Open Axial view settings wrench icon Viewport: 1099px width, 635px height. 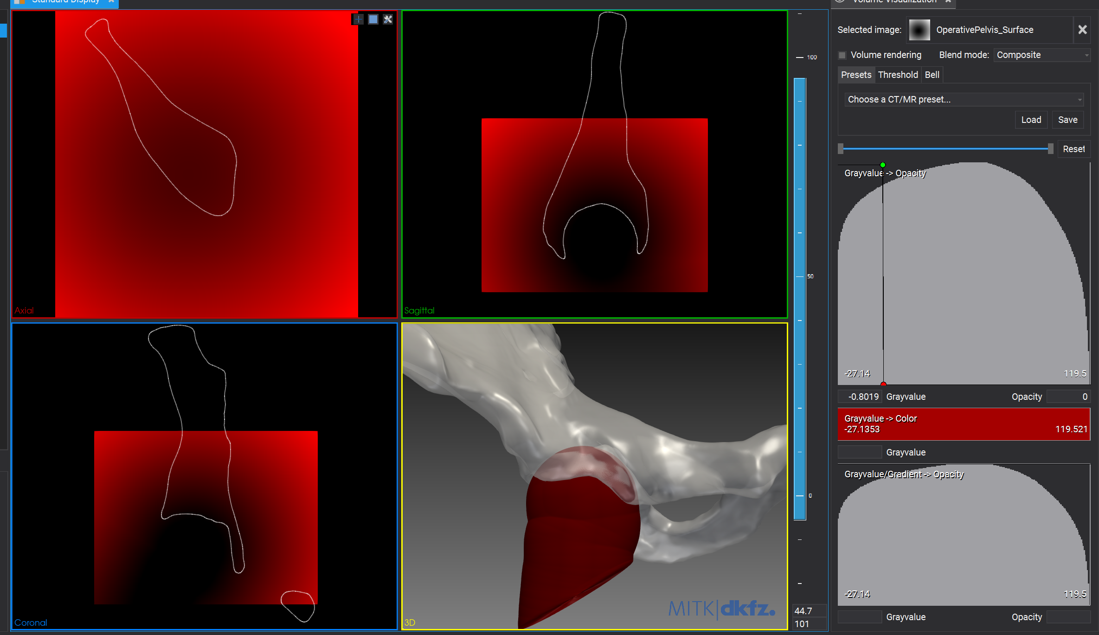pos(388,19)
